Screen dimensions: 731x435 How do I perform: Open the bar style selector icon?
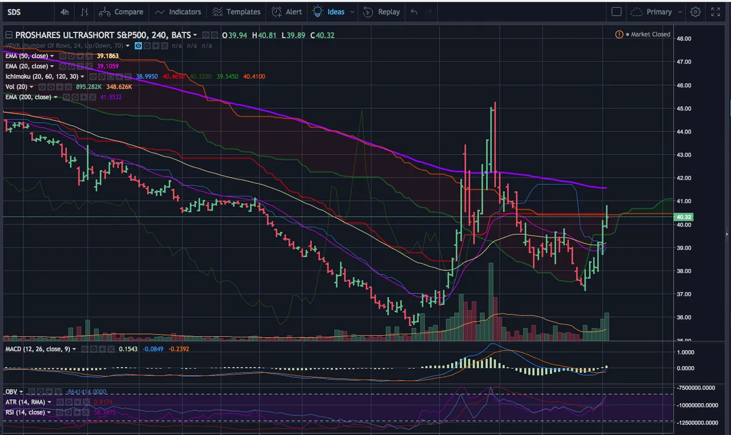point(85,12)
